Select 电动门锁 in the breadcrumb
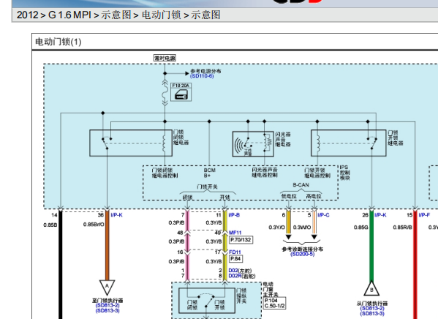 tap(162, 15)
